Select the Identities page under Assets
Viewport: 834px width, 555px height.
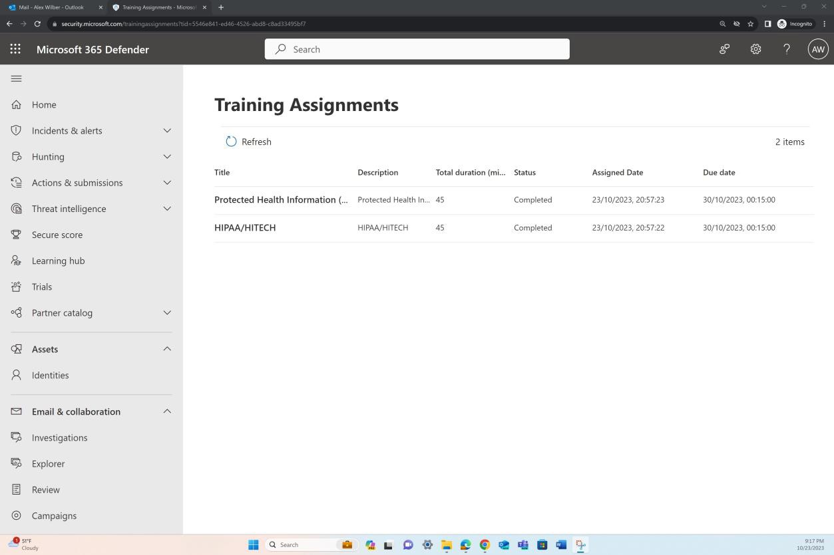tap(50, 375)
